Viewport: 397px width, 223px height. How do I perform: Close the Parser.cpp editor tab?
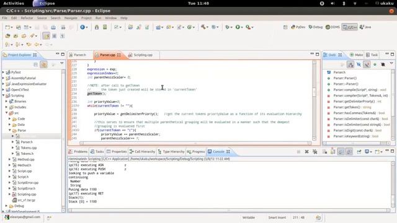[x=119, y=55]
